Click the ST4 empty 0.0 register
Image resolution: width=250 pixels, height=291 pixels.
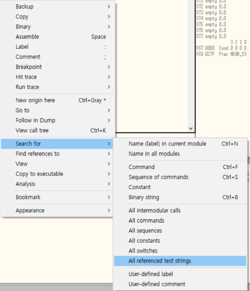(211, 18)
